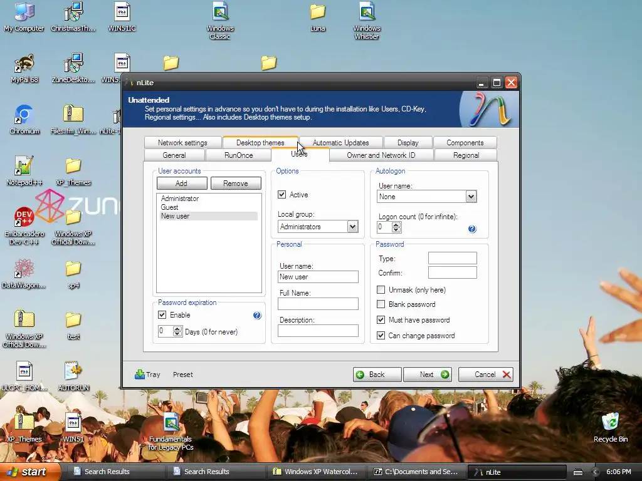This screenshot has width=642, height=481.
Task: Click the Remove user account button
Action: [x=236, y=184]
